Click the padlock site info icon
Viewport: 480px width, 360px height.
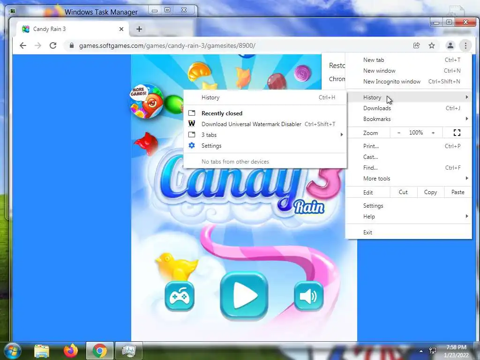(x=72, y=45)
